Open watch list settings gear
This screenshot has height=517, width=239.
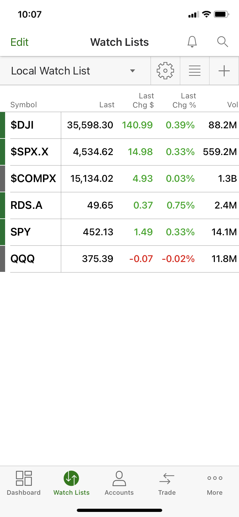point(165,71)
